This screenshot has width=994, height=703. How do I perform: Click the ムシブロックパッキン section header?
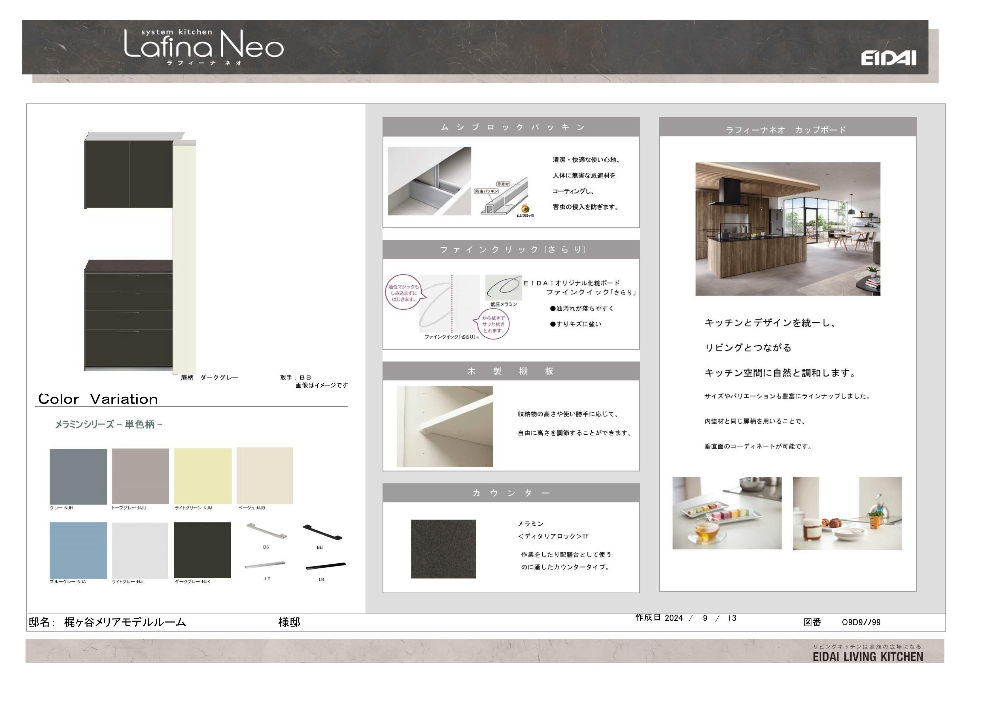click(511, 127)
